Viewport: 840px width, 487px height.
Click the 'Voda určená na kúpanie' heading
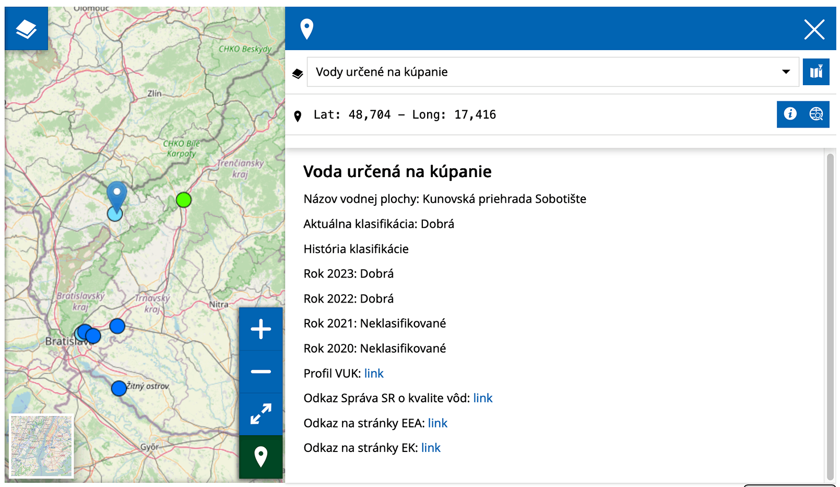click(398, 171)
